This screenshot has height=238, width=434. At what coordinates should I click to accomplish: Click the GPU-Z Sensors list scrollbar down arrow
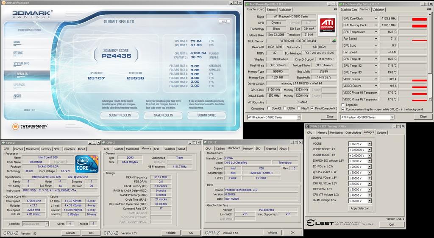tap(430, 99)
